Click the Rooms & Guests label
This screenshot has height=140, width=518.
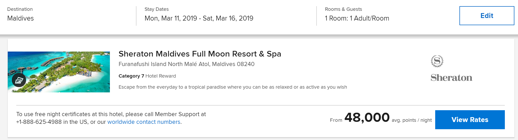click(343, 9)
